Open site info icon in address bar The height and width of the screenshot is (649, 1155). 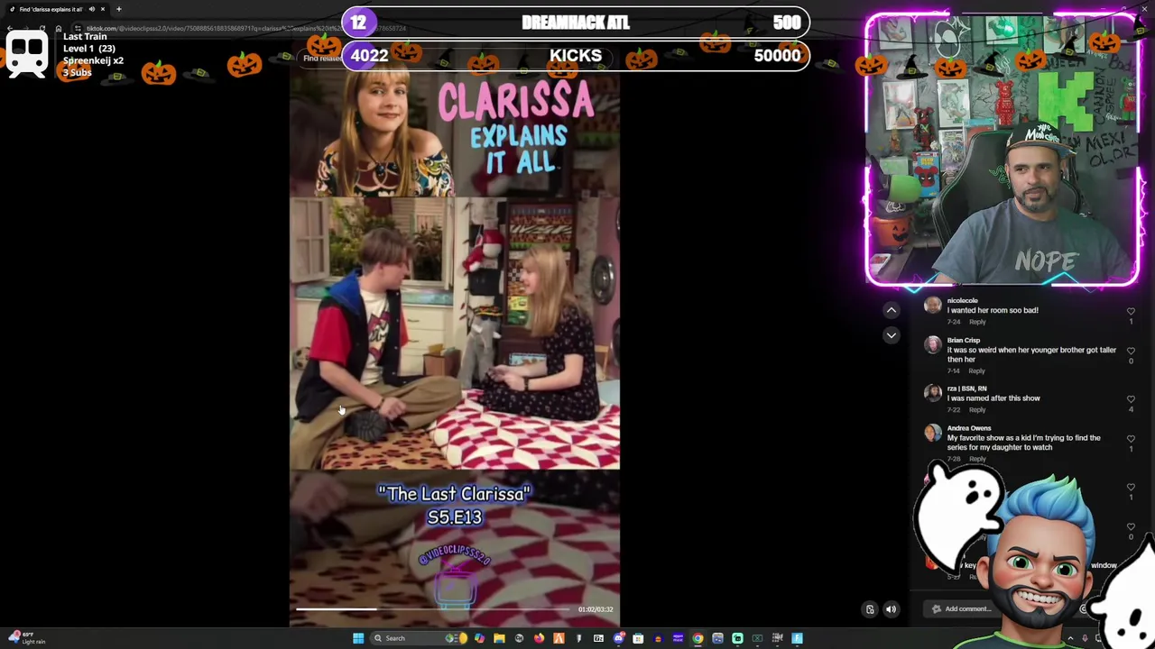79,29
